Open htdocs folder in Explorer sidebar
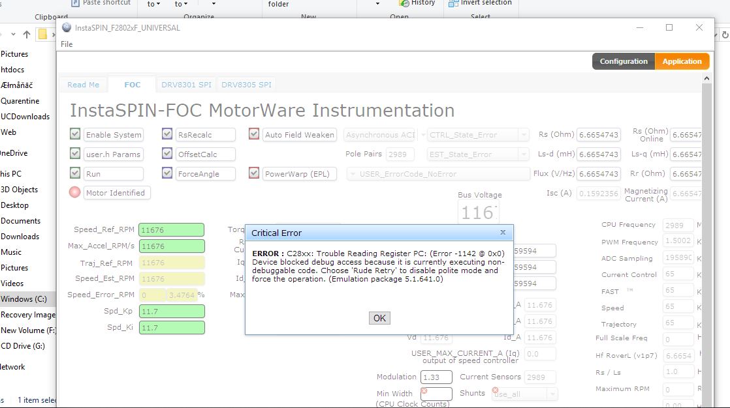The height and width of the screenshot is (408, 730). pyautogui.click(x=12, y=70)
